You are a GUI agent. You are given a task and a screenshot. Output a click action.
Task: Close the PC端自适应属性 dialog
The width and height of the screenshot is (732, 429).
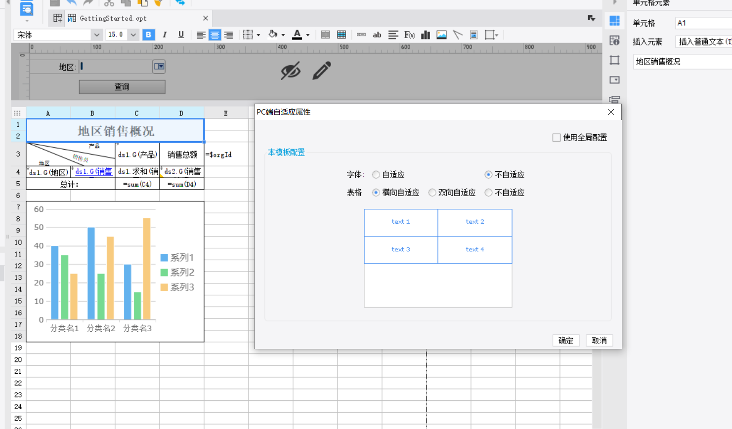(x=611, y=112)
